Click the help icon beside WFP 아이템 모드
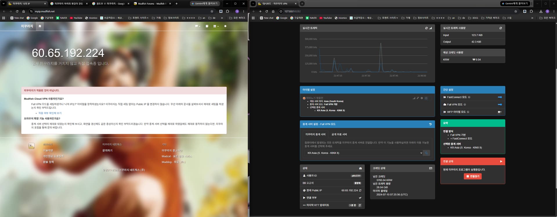The image size is (557, 217). point(468,112)
